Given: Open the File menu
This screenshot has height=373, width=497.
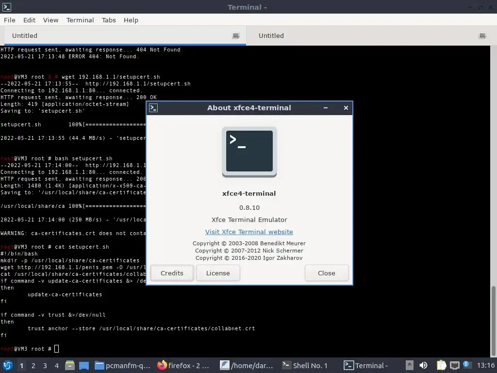Looking at the screenshot, I should (10, 20).
